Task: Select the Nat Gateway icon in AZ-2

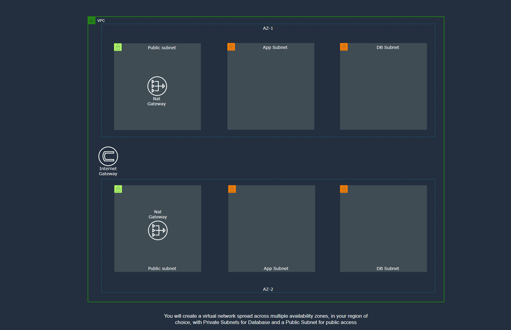Action: [158, 230]
